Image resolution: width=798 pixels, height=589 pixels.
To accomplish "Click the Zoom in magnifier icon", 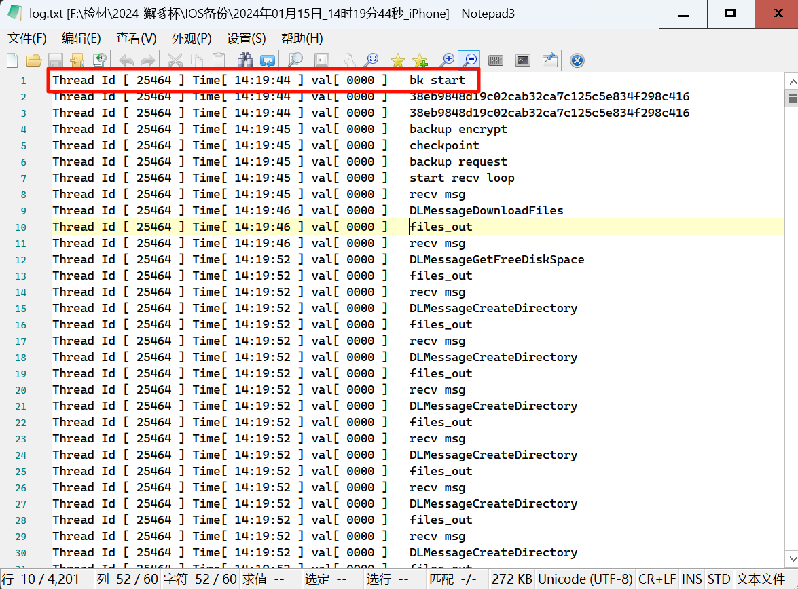I will (x=448, y=60).
